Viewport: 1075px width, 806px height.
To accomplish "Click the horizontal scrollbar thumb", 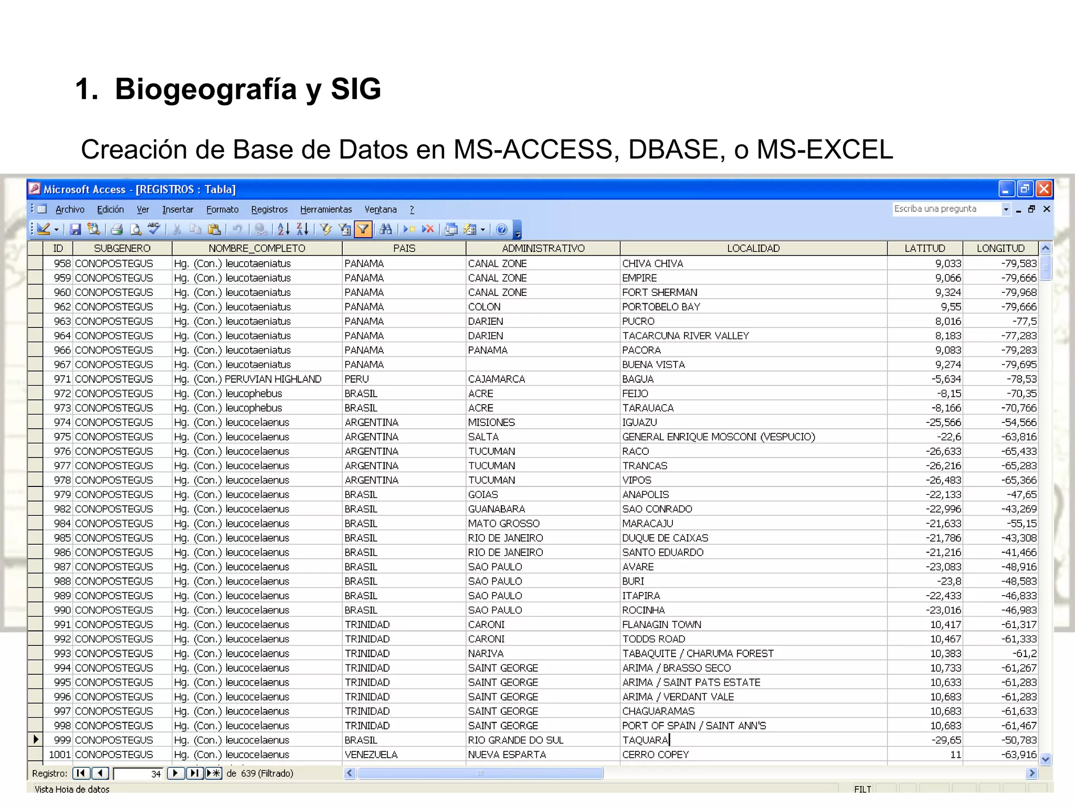I will click(x=480, y=773).
